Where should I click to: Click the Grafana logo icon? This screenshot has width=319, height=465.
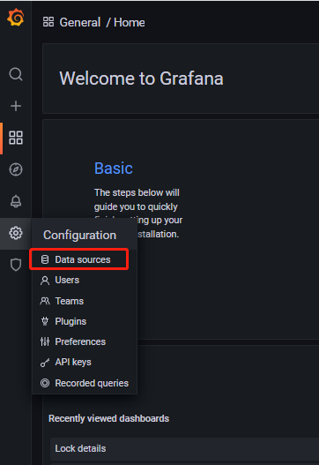pos(15,18)
